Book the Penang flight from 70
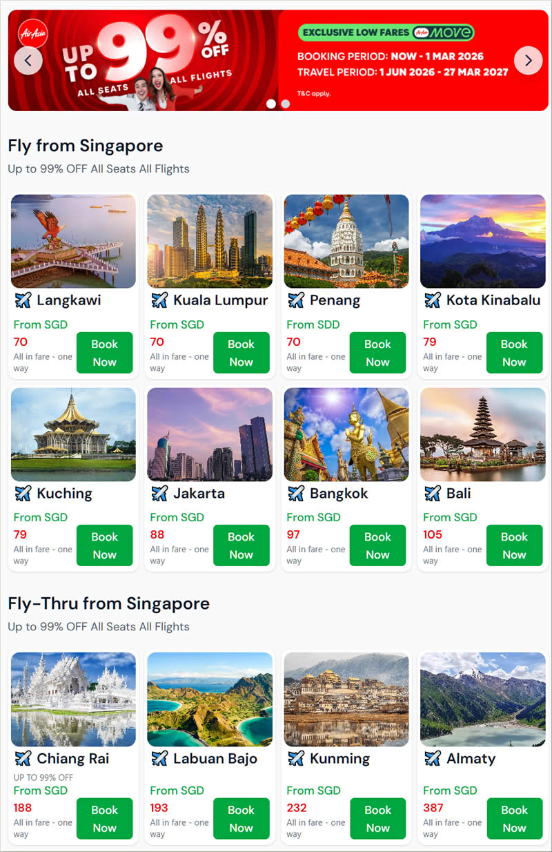The image size is (552, 852). (377, 353)
